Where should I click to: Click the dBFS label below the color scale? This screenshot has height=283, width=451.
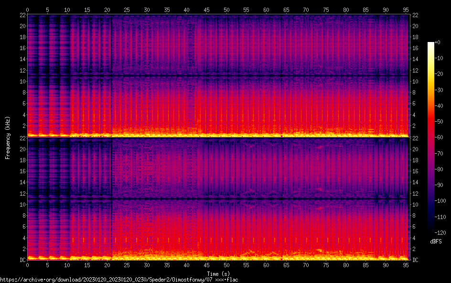[x=436, y=242]
